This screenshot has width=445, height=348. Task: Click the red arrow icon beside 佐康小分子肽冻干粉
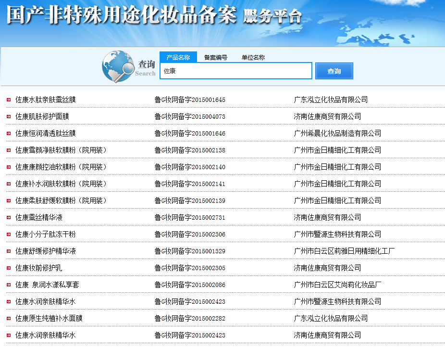(x=9, y=234)
